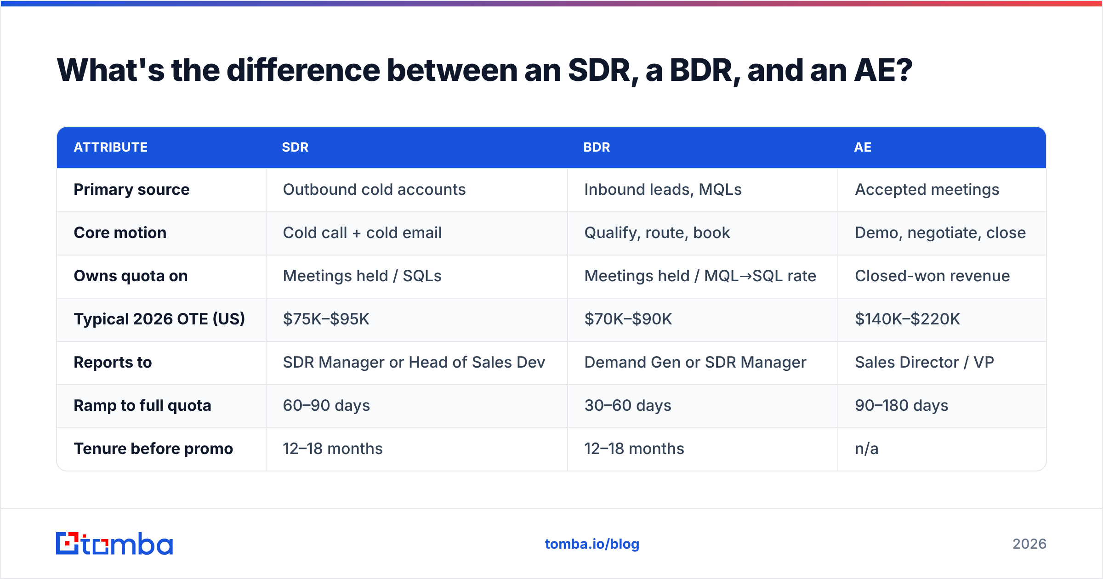Click the $140K–$220K value
Screen dimensions: 1103x579
[907, 319]
